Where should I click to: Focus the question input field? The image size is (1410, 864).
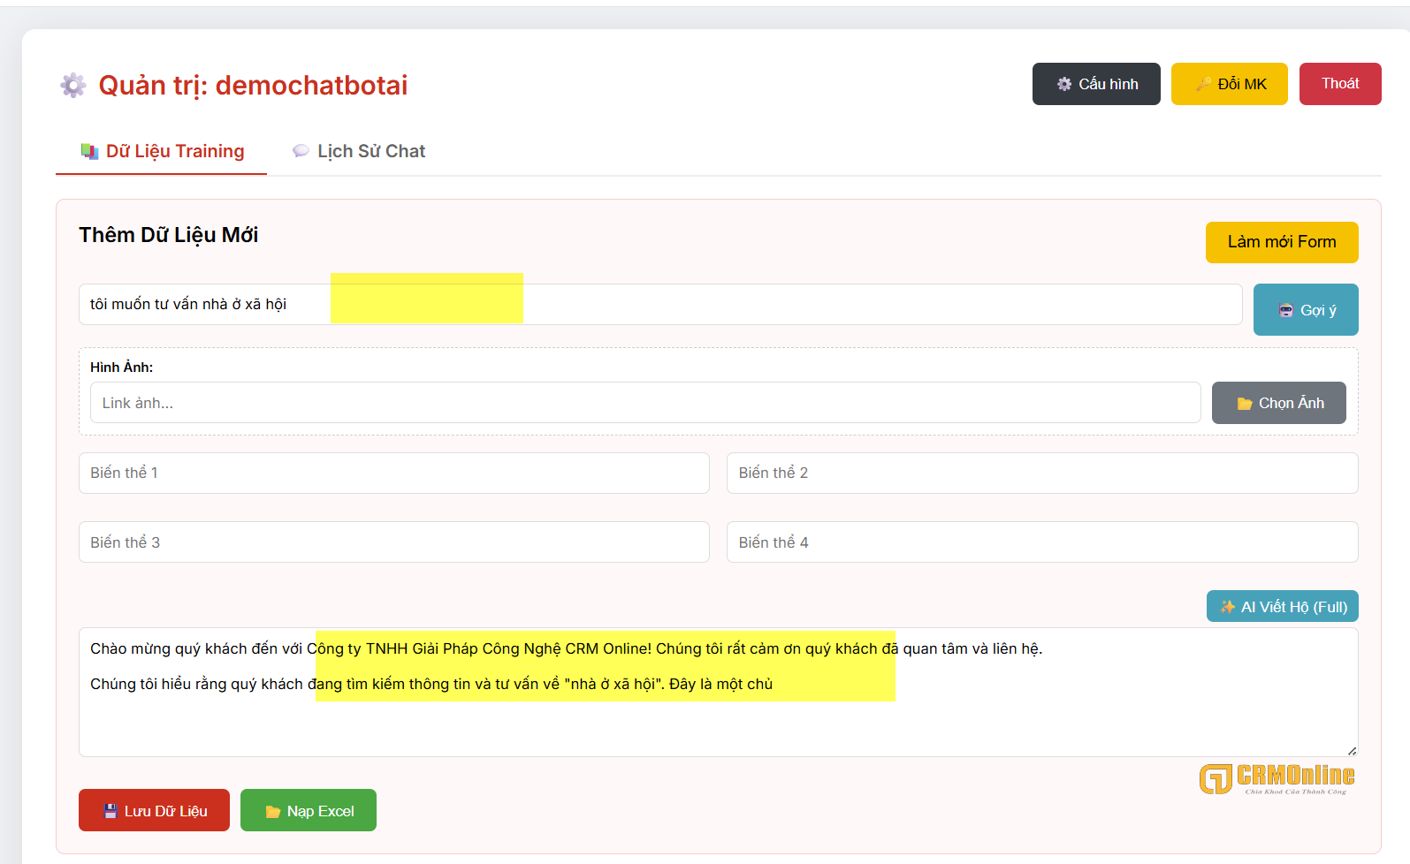pos(796,305)
